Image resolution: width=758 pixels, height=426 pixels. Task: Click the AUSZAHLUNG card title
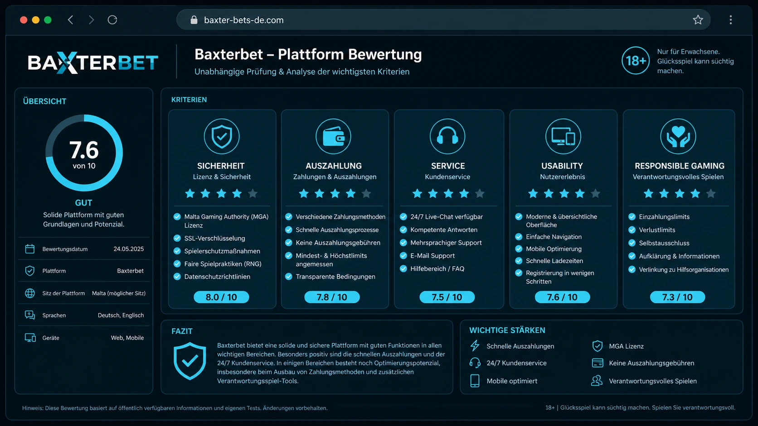(334, 166)
